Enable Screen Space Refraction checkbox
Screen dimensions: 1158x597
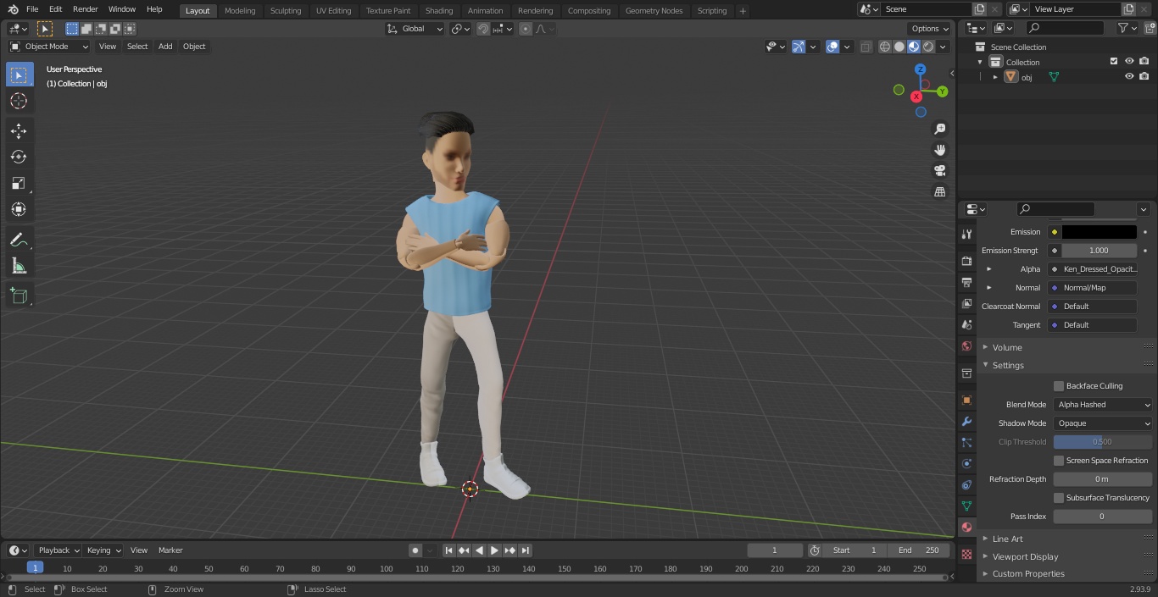1058,461
